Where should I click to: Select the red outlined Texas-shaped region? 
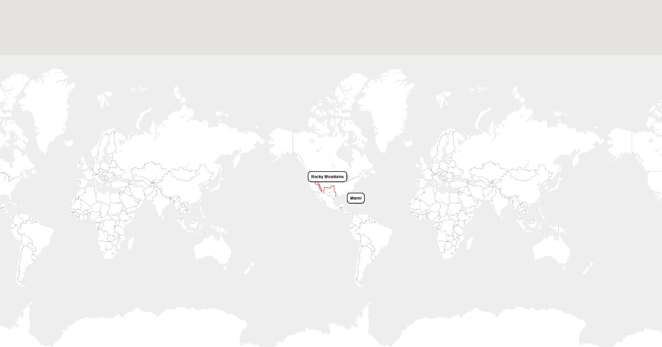coord(330,192)
